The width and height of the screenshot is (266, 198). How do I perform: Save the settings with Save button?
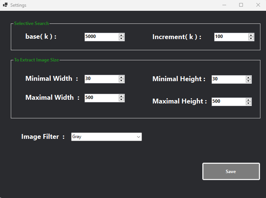(231, 171)
